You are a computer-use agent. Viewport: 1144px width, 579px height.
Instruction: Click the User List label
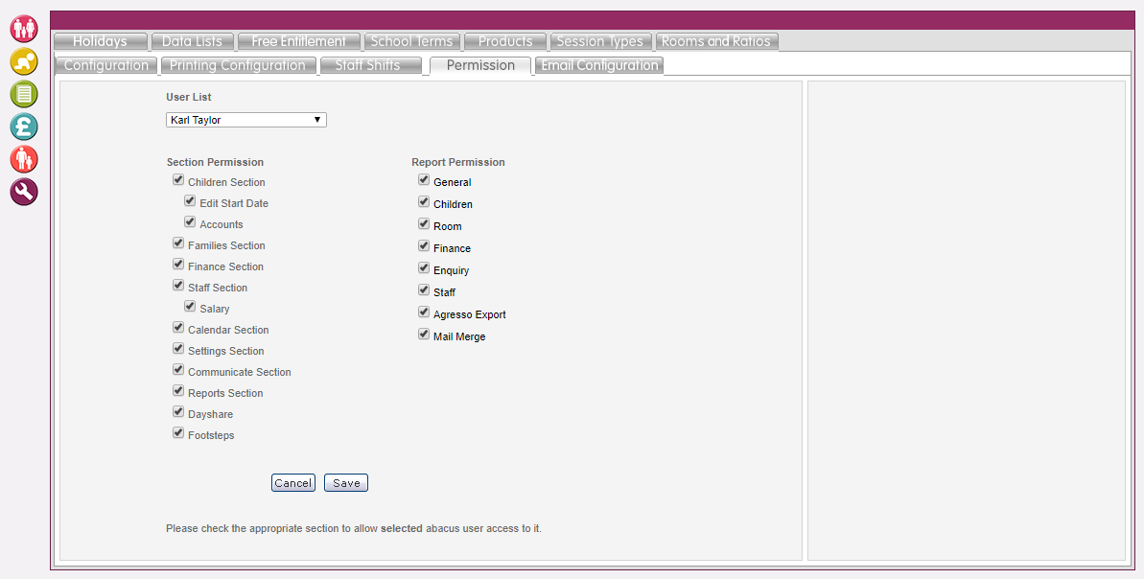[189, 97]
